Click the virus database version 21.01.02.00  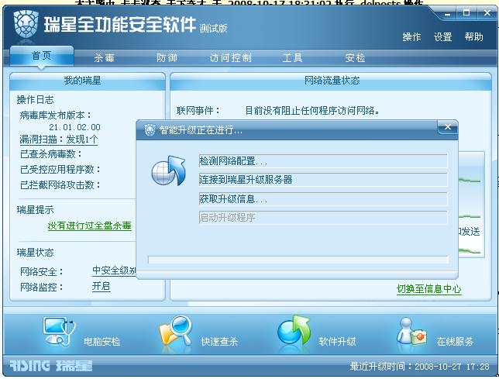coord(74,127)
